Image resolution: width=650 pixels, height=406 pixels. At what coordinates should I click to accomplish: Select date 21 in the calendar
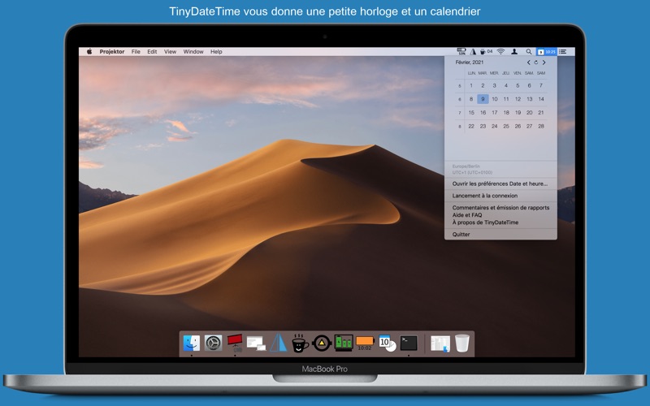[x=541, y=113]
